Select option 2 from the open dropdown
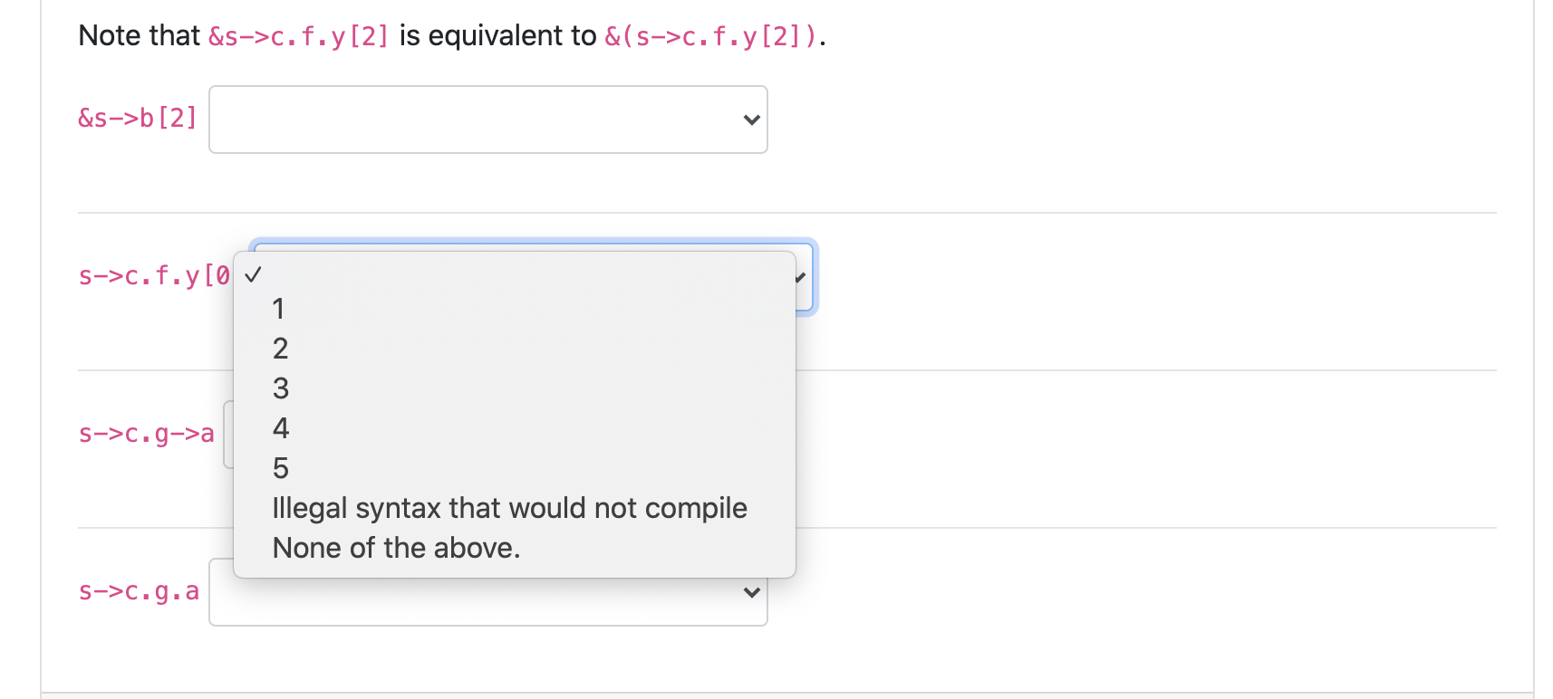This screenshot has width=1553, height=699. 279,349
